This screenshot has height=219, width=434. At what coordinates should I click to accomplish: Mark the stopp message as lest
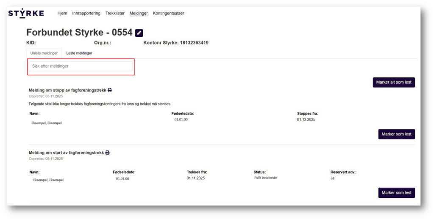point(396,134)
